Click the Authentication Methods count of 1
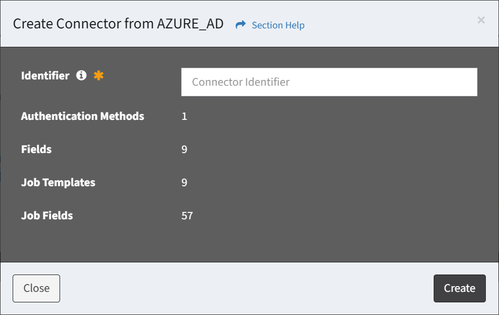This screenshot has height=315, width=499. point(184,116)
